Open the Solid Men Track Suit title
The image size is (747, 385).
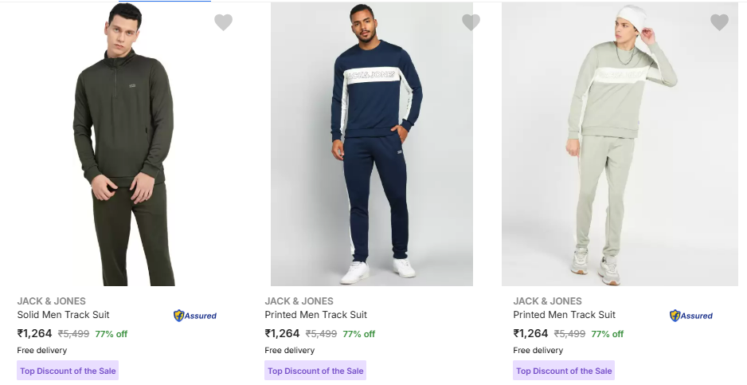[x=64, y=315]
